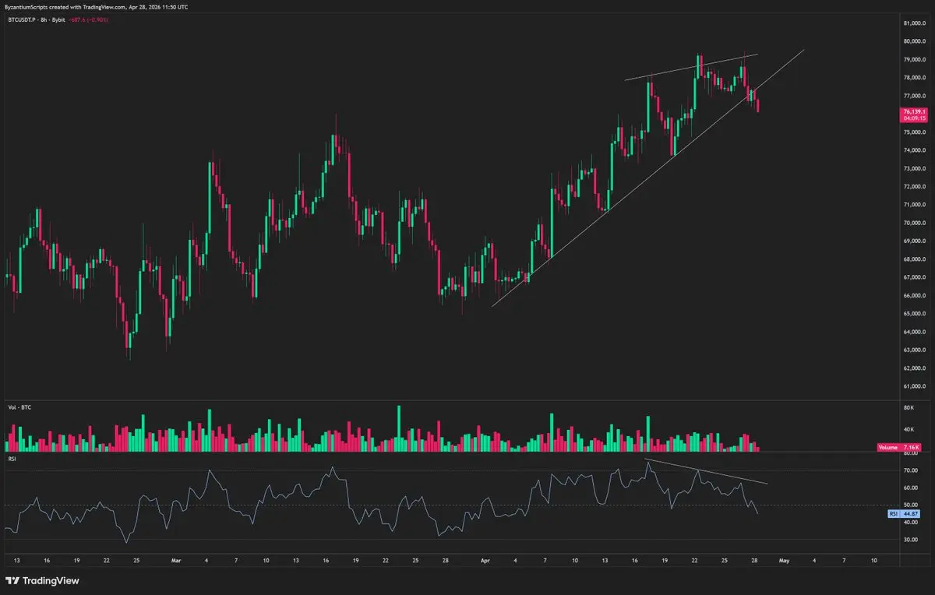Click the May label on the time axis
This screenshot has height=595, width=935.
pyautogui.click(x=785, y=560)
